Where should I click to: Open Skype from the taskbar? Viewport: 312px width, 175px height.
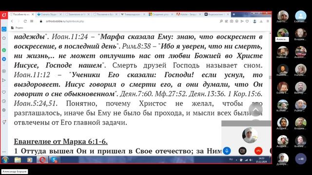coord(54,160)
